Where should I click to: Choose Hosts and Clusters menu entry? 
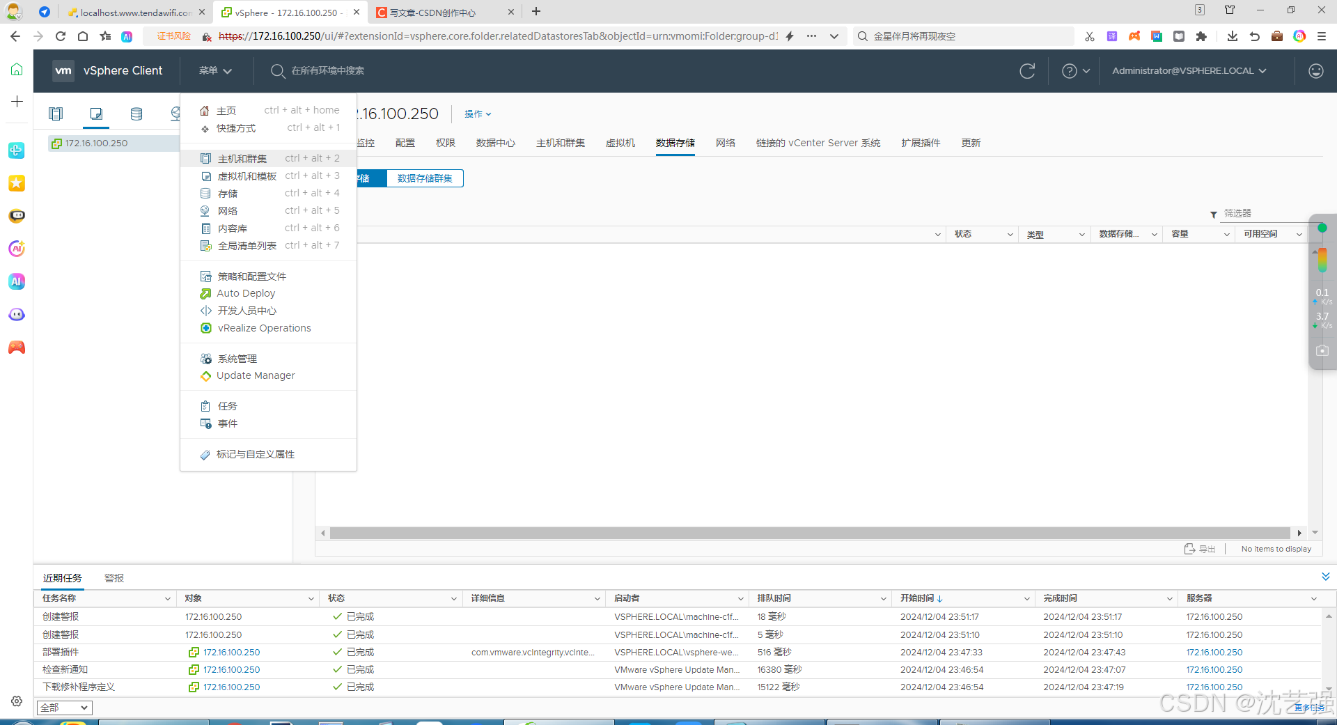click(x=268, y=159)
